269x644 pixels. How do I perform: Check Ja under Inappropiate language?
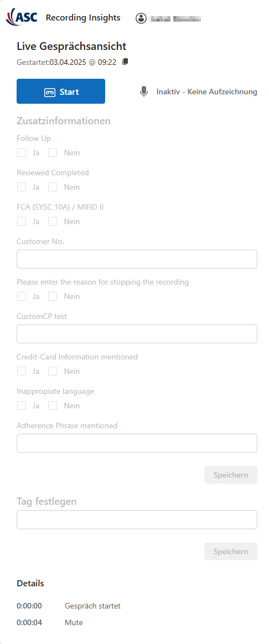22,405
